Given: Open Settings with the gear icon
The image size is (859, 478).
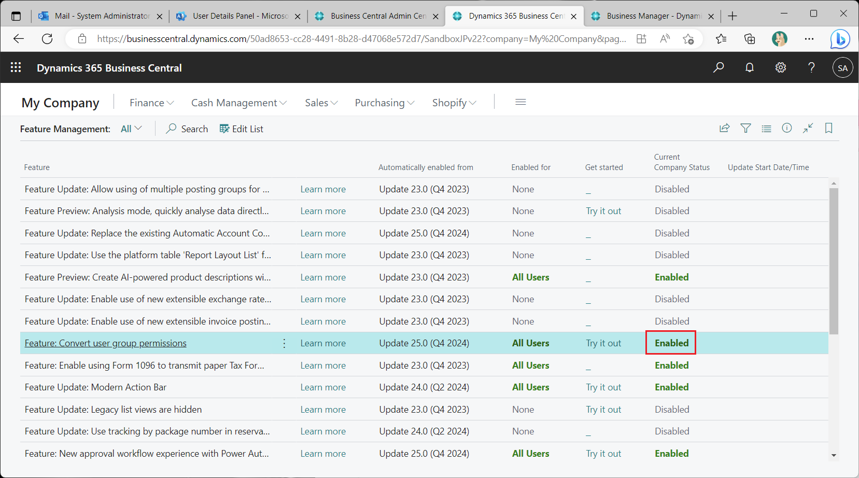Looking at the screenshot, I should (x=781, y=67).
